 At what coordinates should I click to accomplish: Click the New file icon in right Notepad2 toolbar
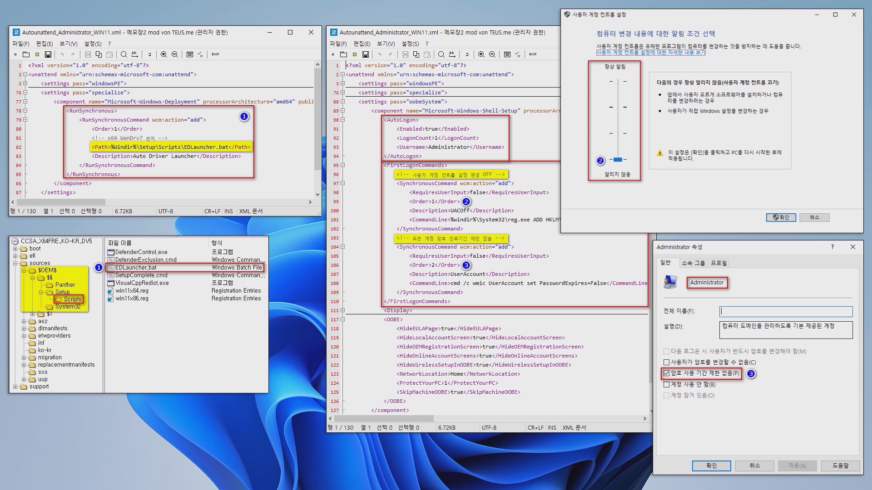click(x=332, y=54)
